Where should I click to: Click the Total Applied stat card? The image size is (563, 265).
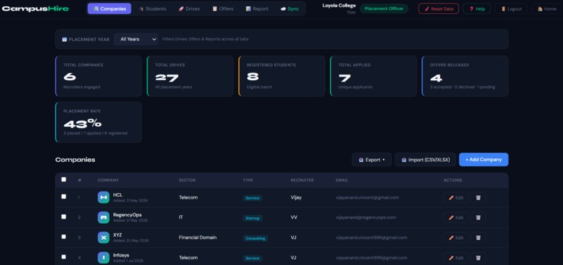374,76
